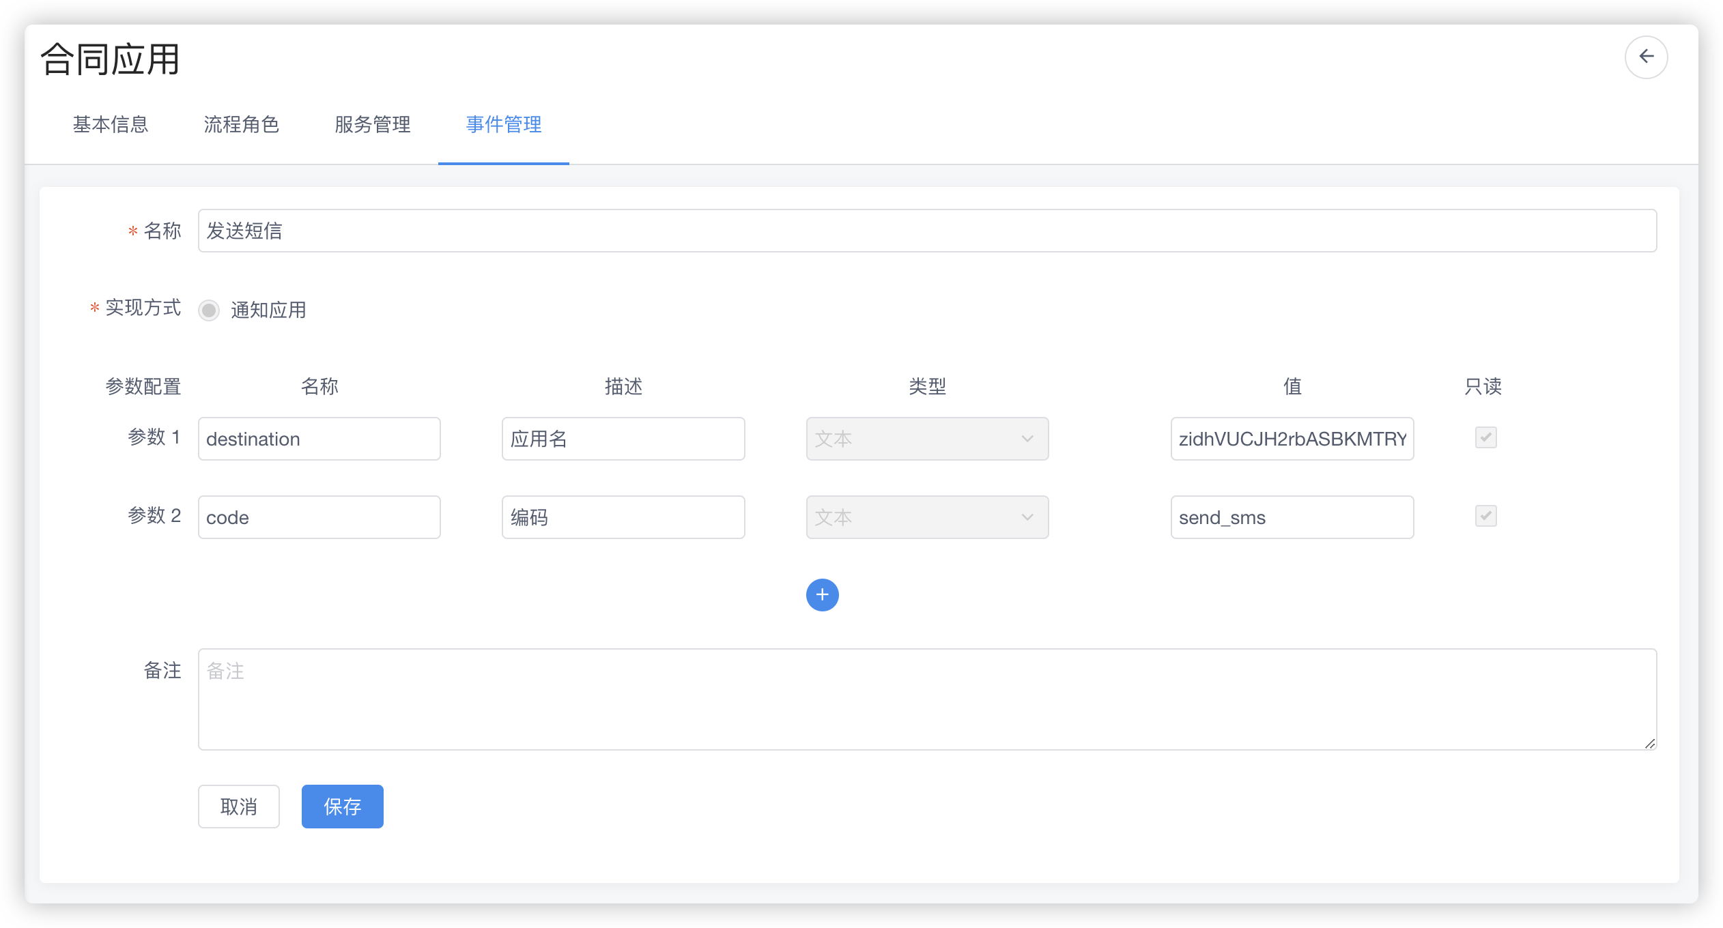1723x928 pixels.
Task: Switch to the 流程角色 tab
Action: (x=242, y=124)
